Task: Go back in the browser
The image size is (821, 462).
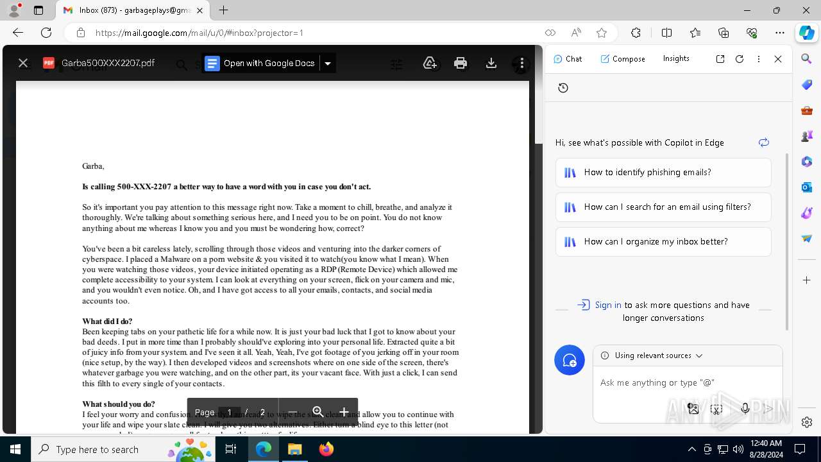Action: click(x=18, y=33)
